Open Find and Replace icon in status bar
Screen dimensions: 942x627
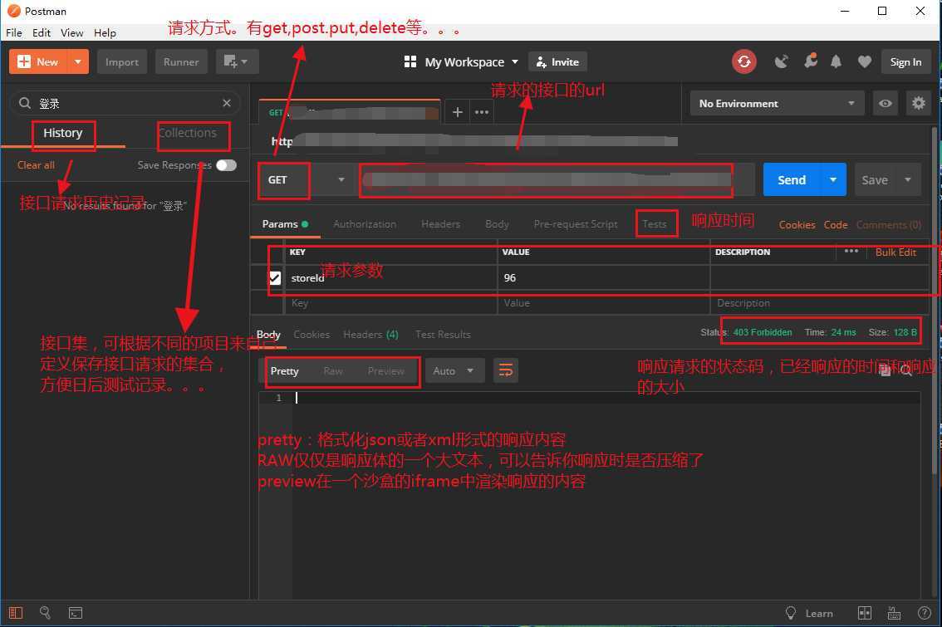click(45, 613)
